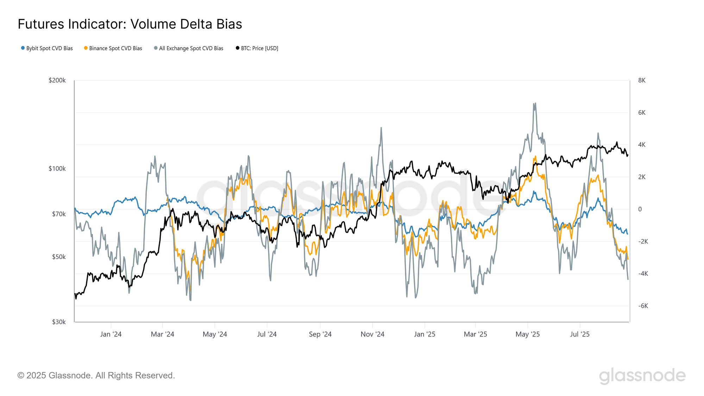The width and height of the screenshot is (704, 396).
Task: Select the Jan '24 x-axis tick label
Action: pyautogui.click(x=111, y=334)
